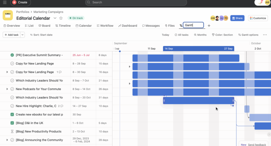
Task: Open the PD member avatar
Action: tap(226, 18)
